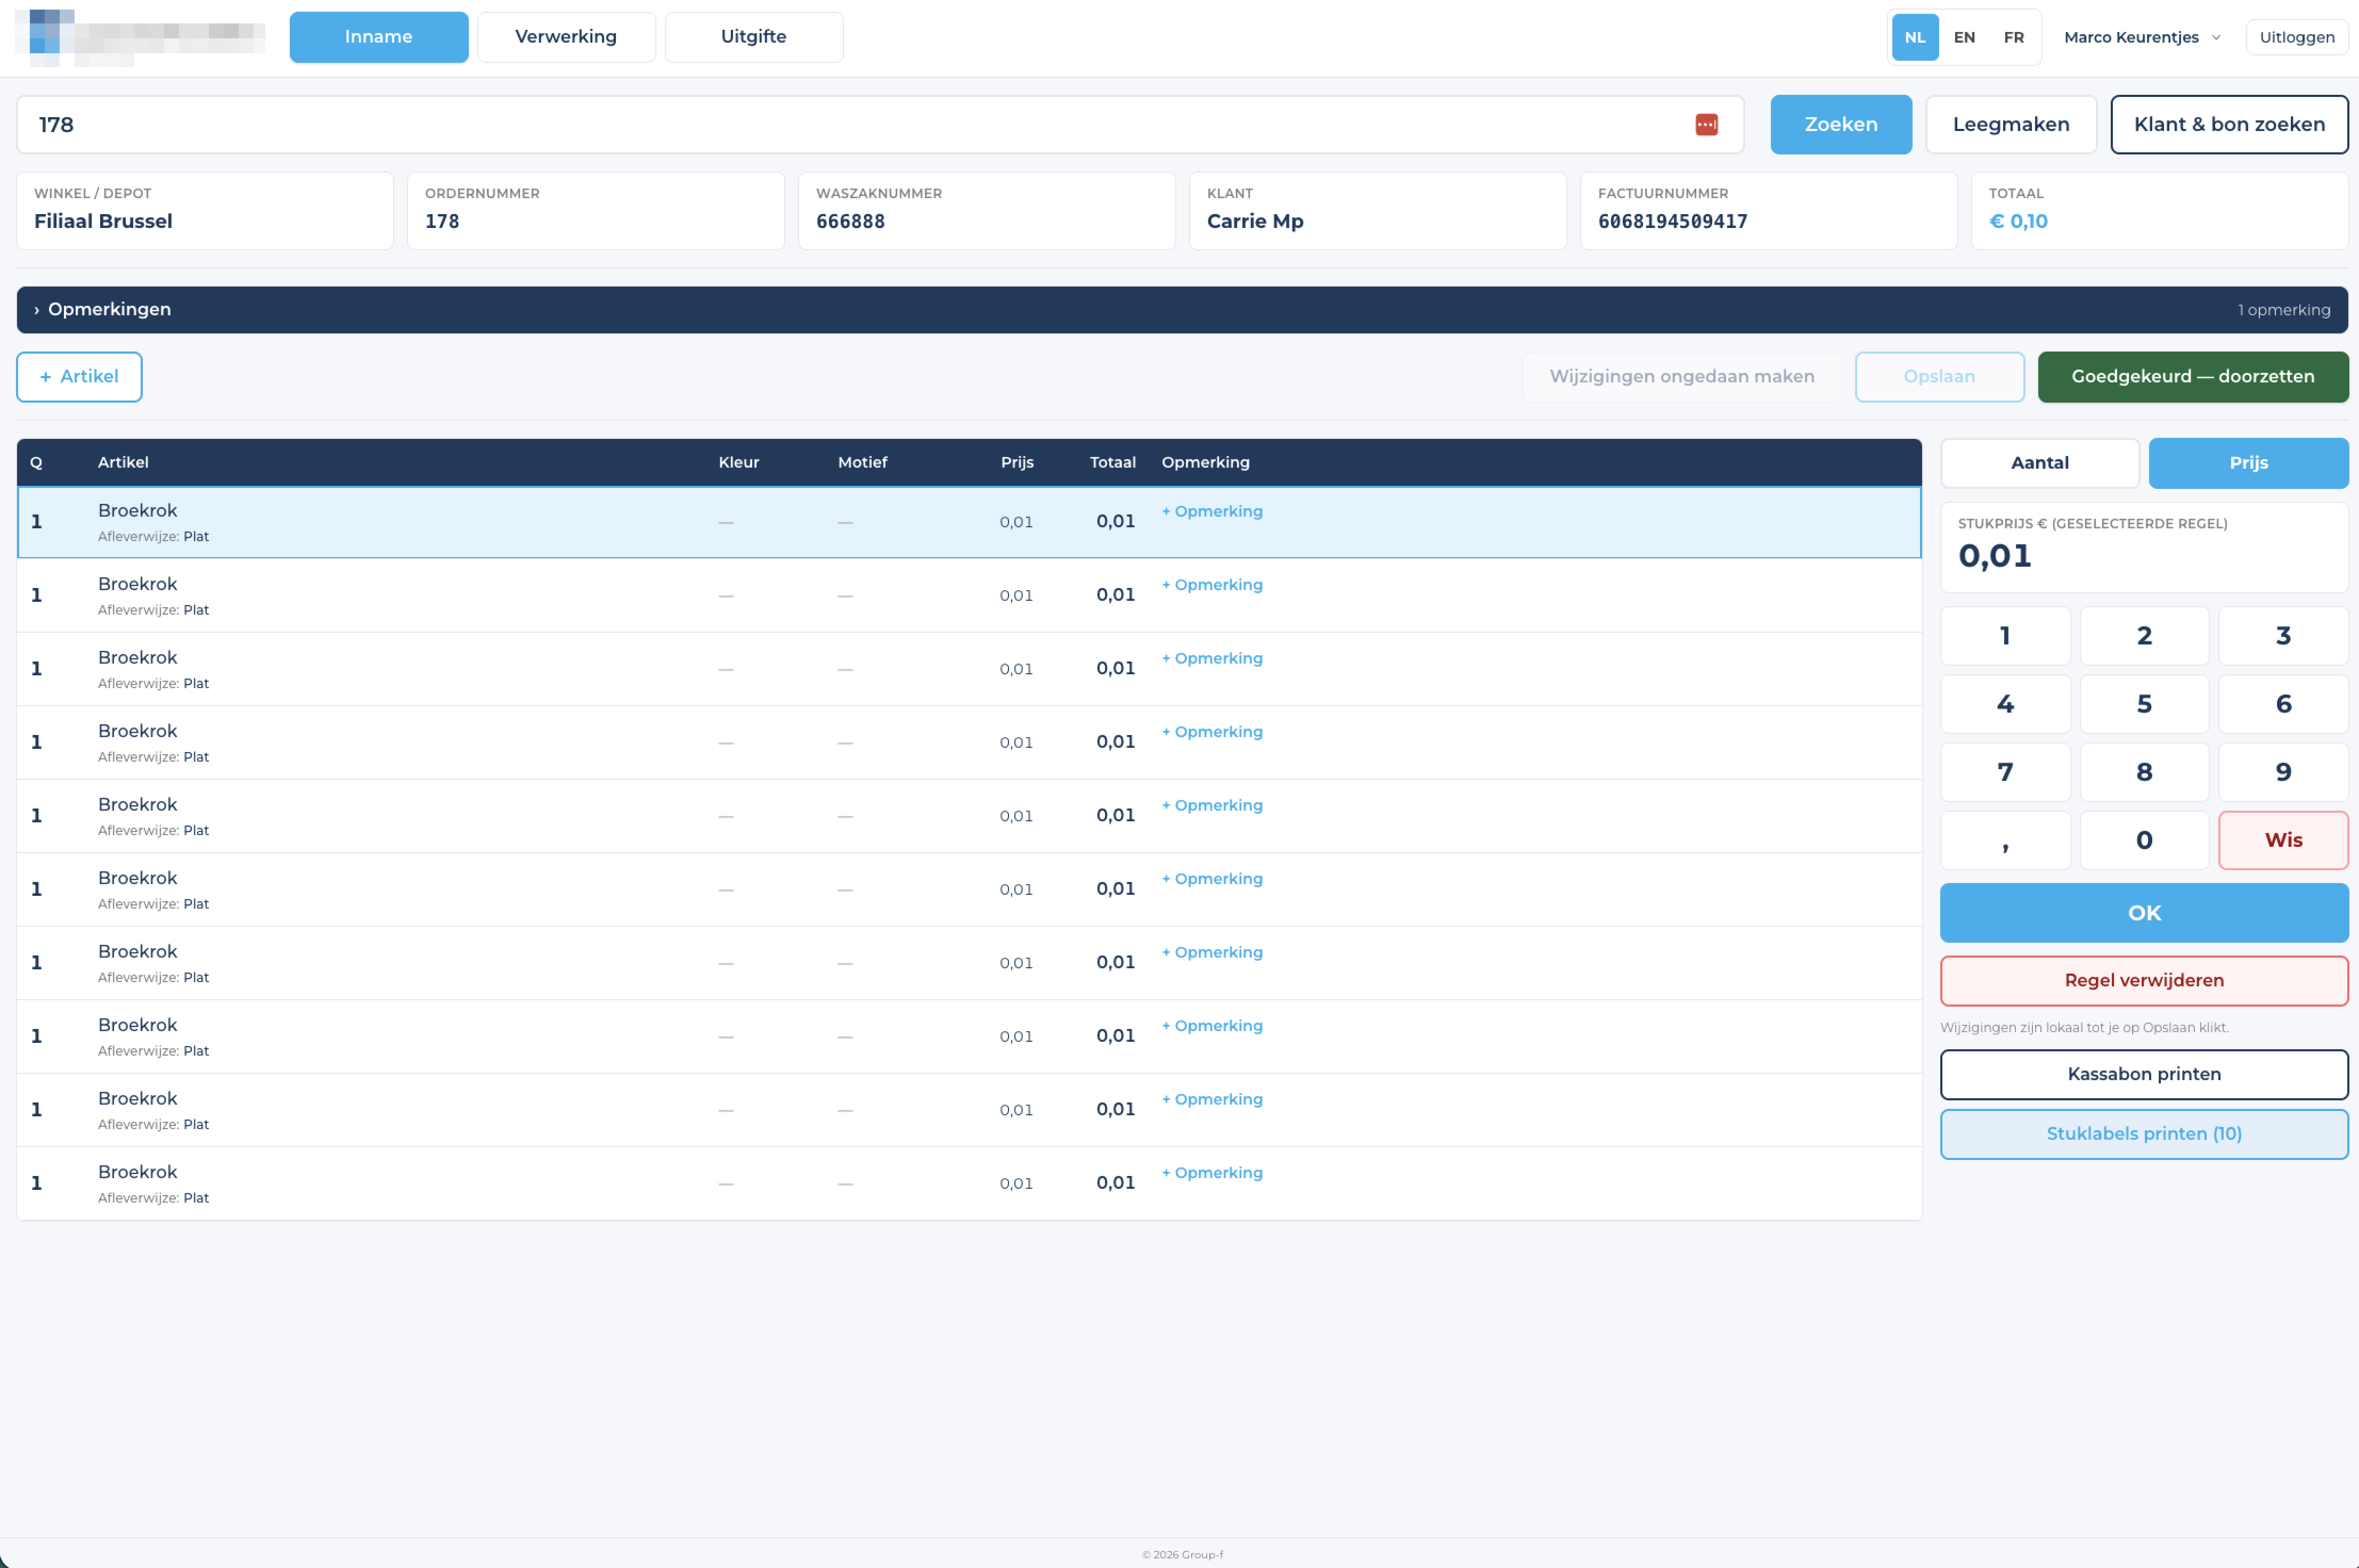The image size is (2359, 1568).
Task: Click Goedgekeurd — doorzetten button
Action: tap(2192, 377)
